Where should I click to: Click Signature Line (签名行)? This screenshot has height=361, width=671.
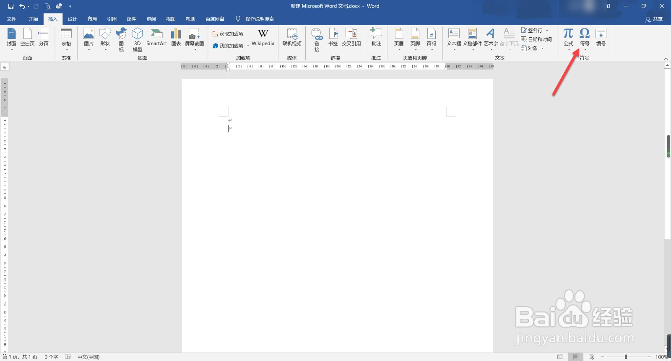point(535,31)
